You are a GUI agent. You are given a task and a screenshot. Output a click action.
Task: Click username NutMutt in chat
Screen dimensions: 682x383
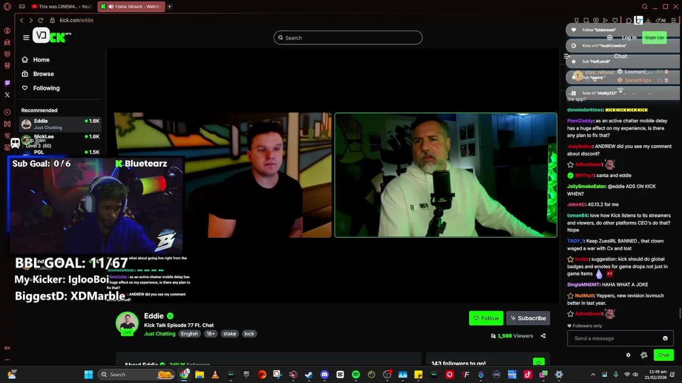tap(584, 296)
